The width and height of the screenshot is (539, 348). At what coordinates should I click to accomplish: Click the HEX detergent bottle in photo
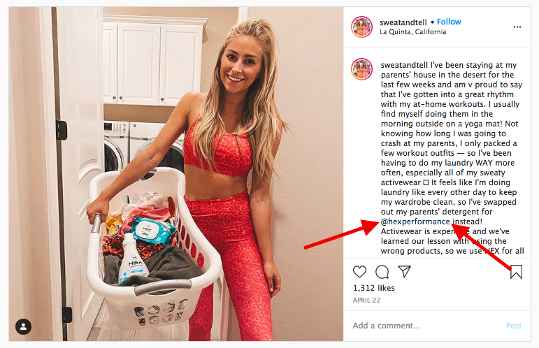pyautogui.click(x=131, y=258)
